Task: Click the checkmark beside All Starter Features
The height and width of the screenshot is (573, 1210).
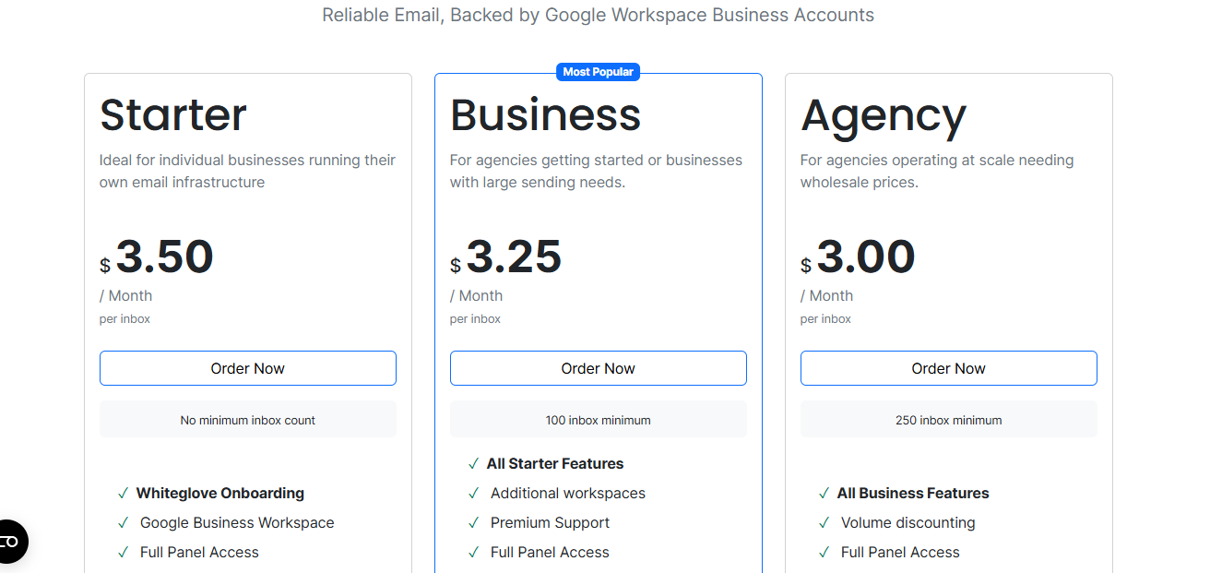Action: coord(473,463)
